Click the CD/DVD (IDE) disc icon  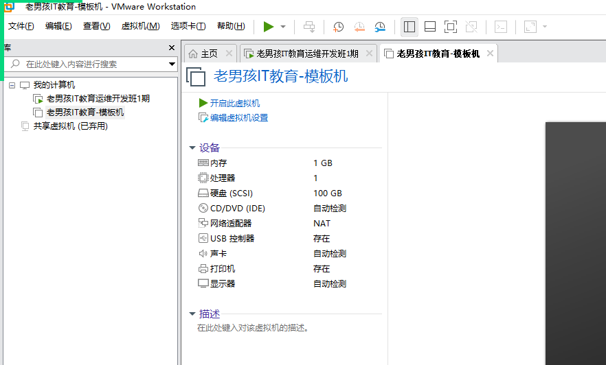point(203,208)
